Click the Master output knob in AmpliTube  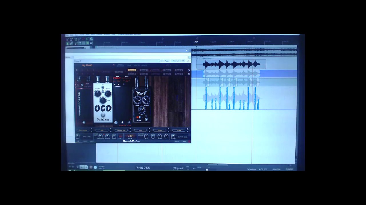click(173, 136)
